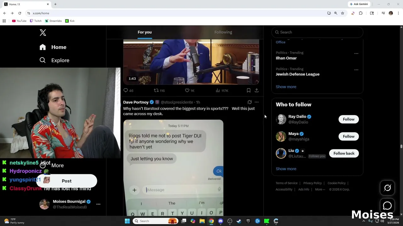Open the Chrome profile avatar
This screenshot has height=226, width=403.
pyautogui.click(x=391, y=13)
